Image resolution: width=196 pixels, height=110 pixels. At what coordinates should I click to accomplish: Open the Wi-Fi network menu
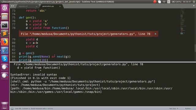[164, 2]
